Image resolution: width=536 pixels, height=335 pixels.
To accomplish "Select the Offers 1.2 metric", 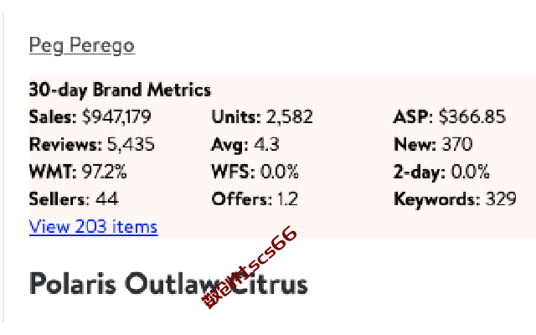I will 255,199.
